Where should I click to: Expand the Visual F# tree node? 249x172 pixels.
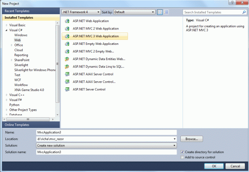7,100
